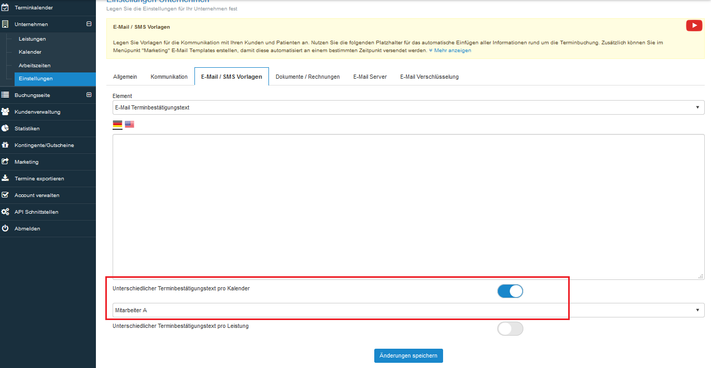This screenshot has width=711, height=368.
Task: Disable different confirmation text per Kalender toggle
Action: point(510,291)
